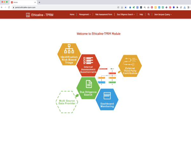191x144 pixels.
Task: Expand the Management dropdown menu
Action: tap(85, 14)
